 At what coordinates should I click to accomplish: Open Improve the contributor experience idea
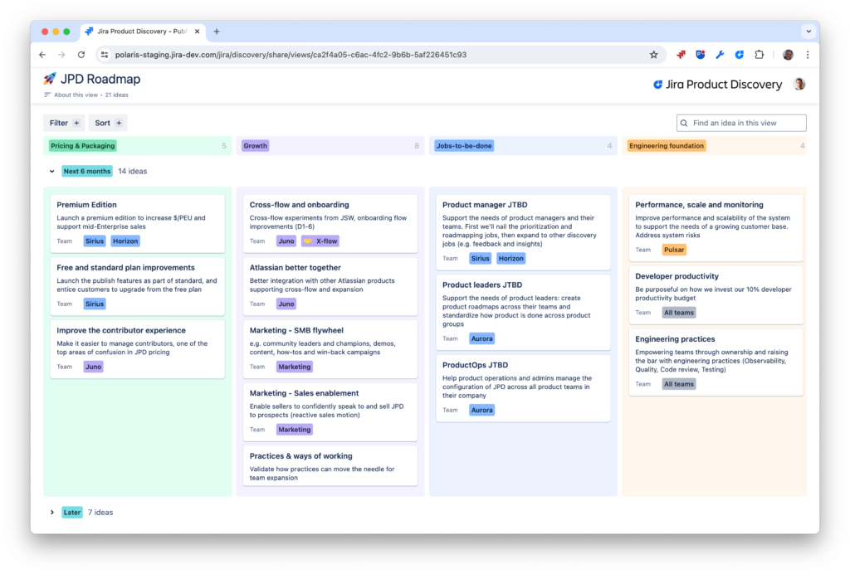(x=138, y=349)
